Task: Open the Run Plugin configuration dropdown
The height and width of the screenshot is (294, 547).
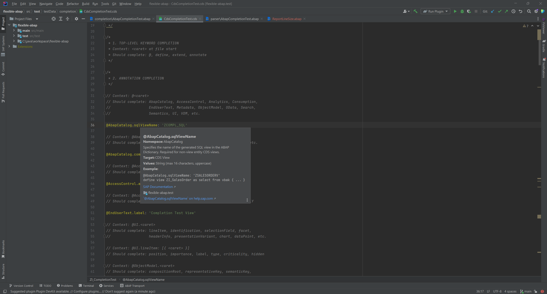Action: [x=435, y=11]
